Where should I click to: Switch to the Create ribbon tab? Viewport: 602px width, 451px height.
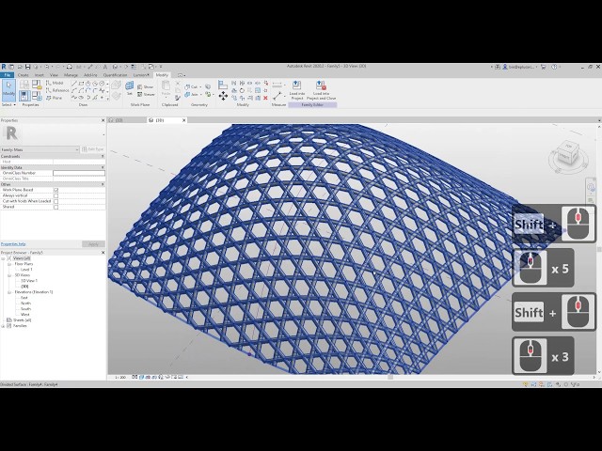coord(23,75)
